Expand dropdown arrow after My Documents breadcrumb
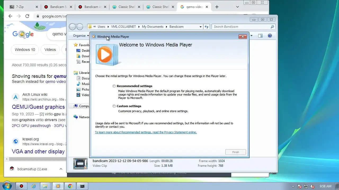The height and width of the screenshot is (190, 339). point(166,27)
